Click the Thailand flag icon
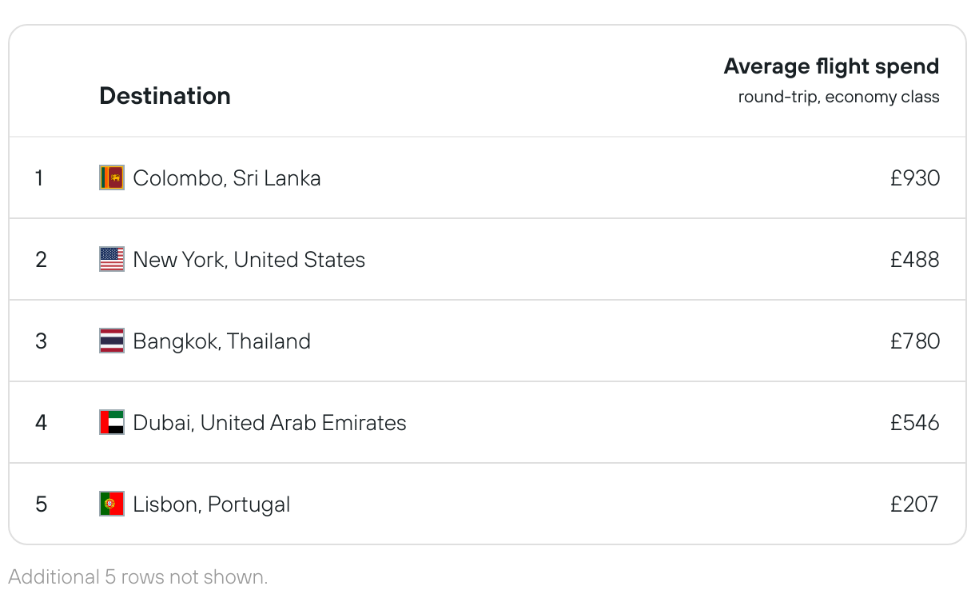Viewport: 975px width, 598px height. point(112,341)
